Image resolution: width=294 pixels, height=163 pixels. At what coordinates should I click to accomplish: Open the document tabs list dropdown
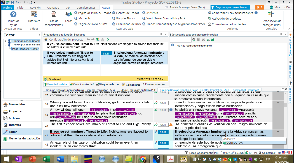pos(283,89)
